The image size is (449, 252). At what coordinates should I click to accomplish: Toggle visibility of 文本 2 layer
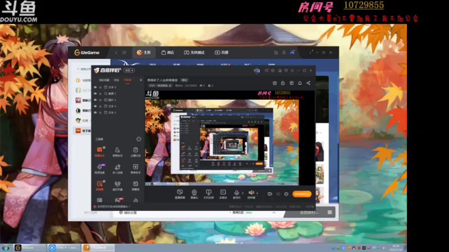click(x=95, y=113)
